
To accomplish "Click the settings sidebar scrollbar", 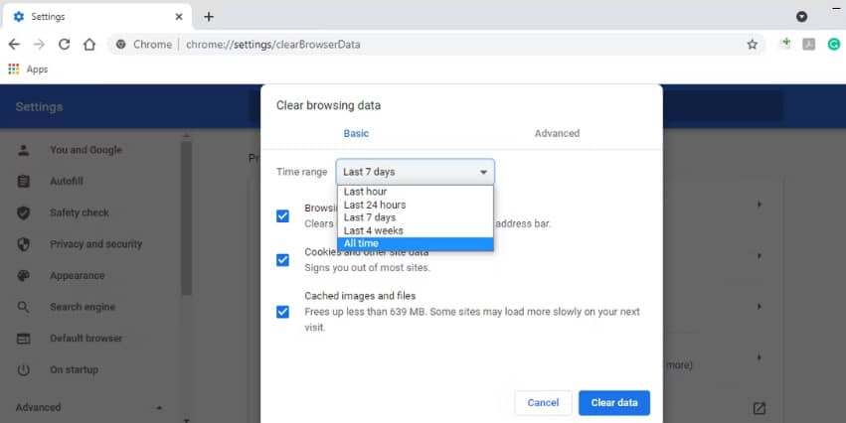I will click(x=186, y=218).
